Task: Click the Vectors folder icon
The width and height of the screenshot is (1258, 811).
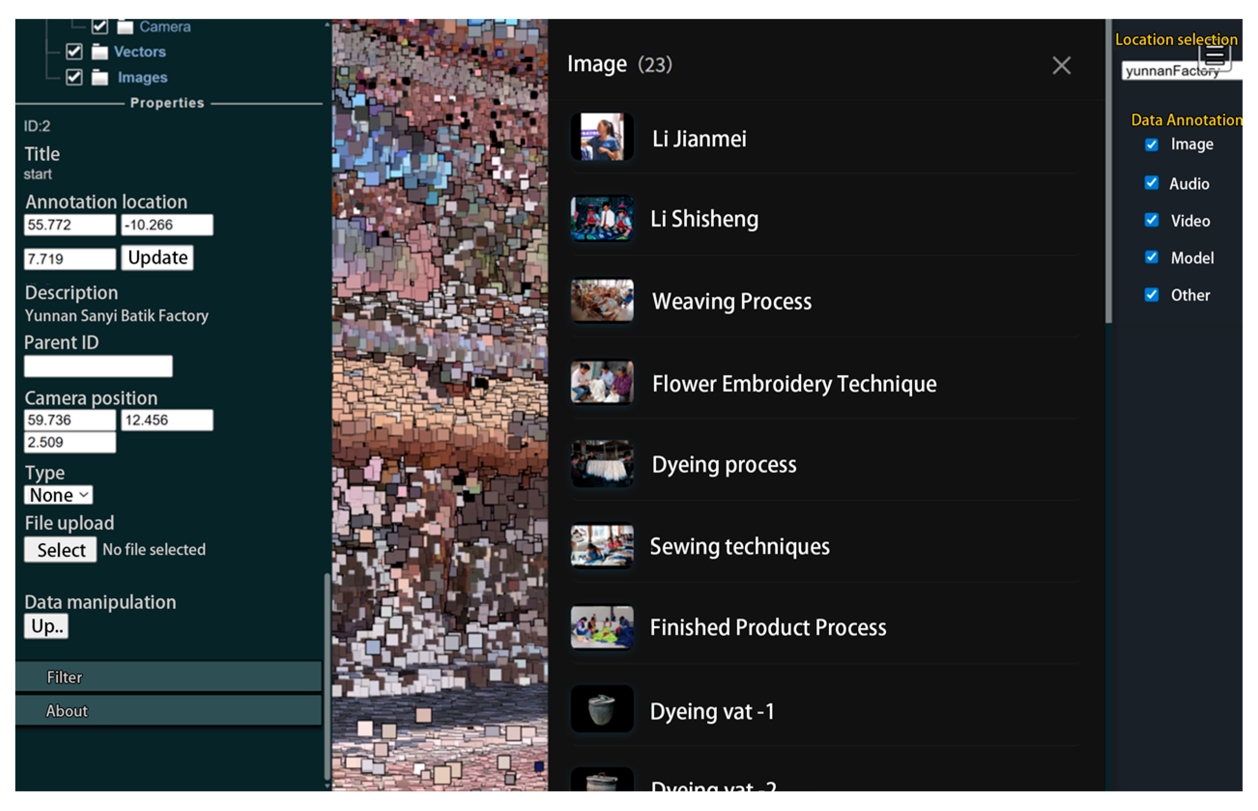Action: (x=100, y=52)
